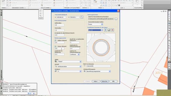Viewport: 171px width, 96px height.
Task: Click command line scrollbar right arrow
Action: [34, 93]
